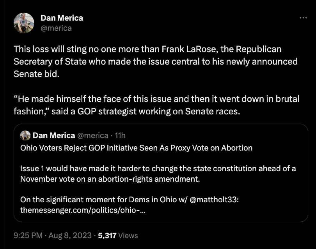Click the @merica handle inside the quoted tweet
The width and height of the screenshot is (316, 249).
(93, 135)
